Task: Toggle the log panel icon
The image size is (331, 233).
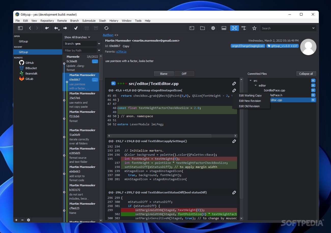Action: pyautogui.click(x=224, y=28)
